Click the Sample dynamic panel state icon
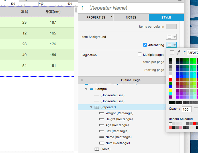 [91, 89]
